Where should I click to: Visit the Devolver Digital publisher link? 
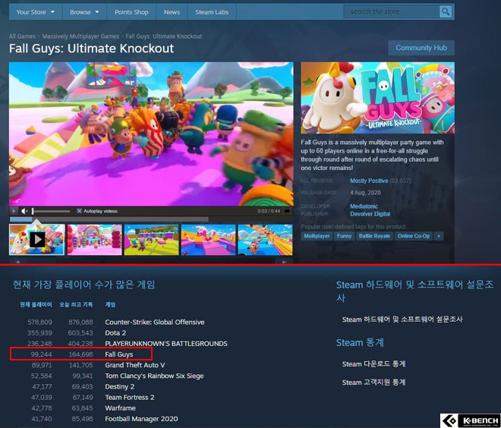coord(370,214)
